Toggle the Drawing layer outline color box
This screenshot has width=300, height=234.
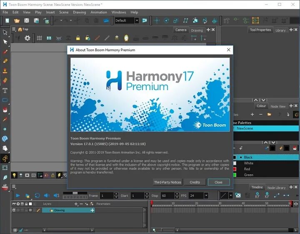(x=30, y=210)
